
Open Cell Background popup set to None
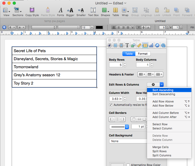tap(128, 141)
